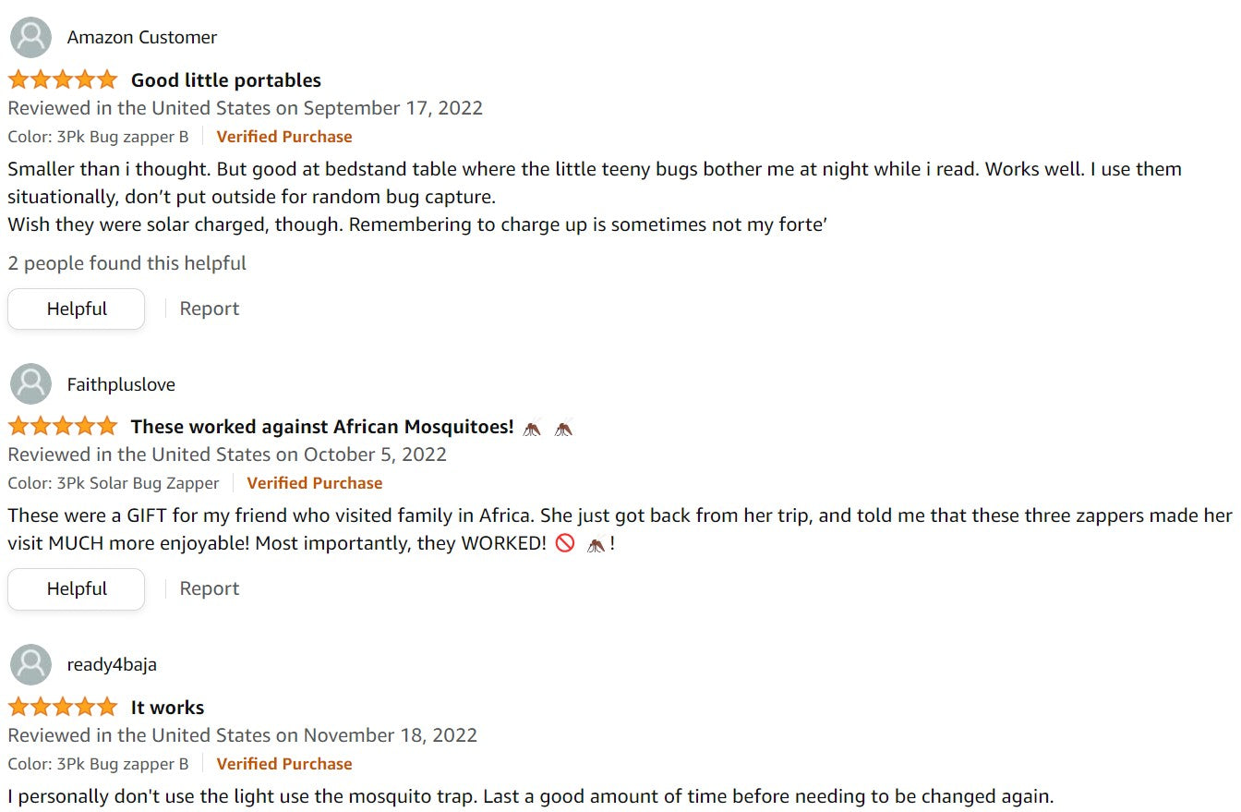1241x812 pixels.
Task: Click Faithpluslove's profile avatar icon
Action: coord(30,384)
